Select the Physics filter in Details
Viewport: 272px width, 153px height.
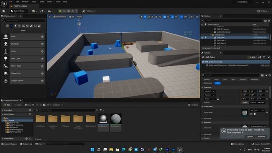pyautogui.click(x=243, y=79)
